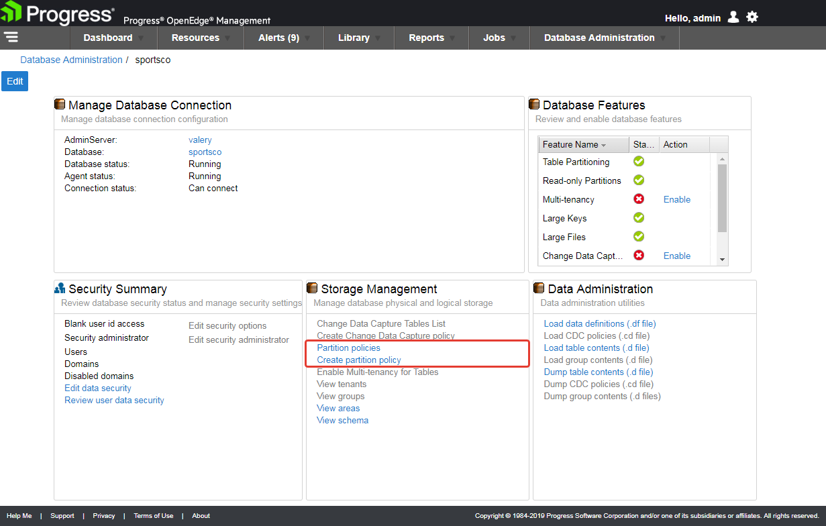The image size is (826, 526).
Task: Click the Database Features panel icon
Action: [534, 105]
